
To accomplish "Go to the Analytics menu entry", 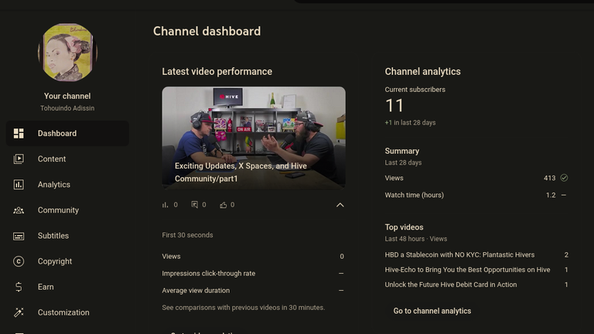I will (x=67, y=185).
